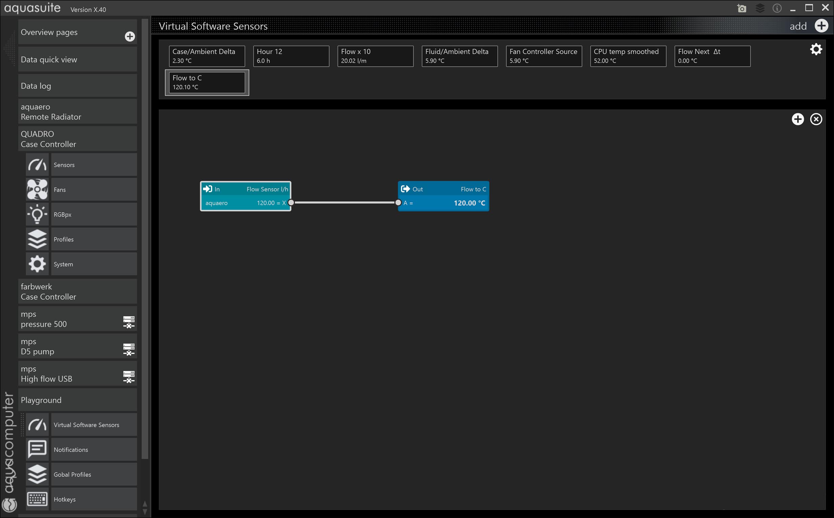Click QUADRO Sensors gauge icon

37,165
